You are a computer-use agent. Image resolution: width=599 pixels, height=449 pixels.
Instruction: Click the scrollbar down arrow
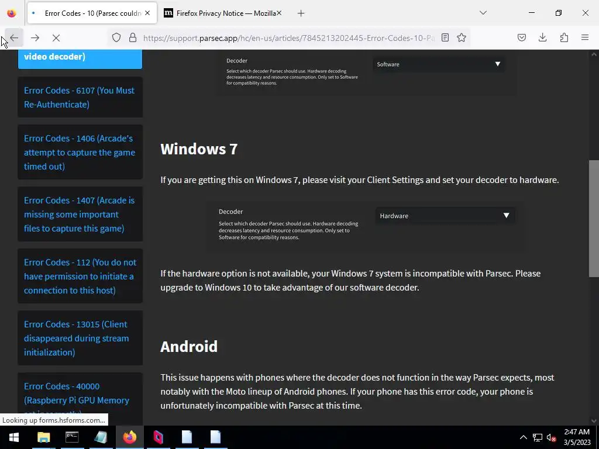point(594,420)
